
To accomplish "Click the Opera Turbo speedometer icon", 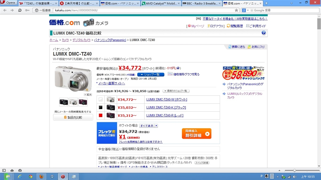I will 20,170.
